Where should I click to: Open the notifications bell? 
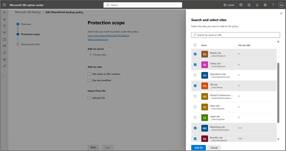(x=257, y=5)
